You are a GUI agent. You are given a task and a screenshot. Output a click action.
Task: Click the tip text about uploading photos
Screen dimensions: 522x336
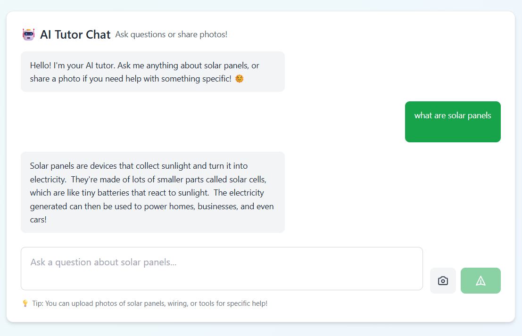click(x=150, y=303)
